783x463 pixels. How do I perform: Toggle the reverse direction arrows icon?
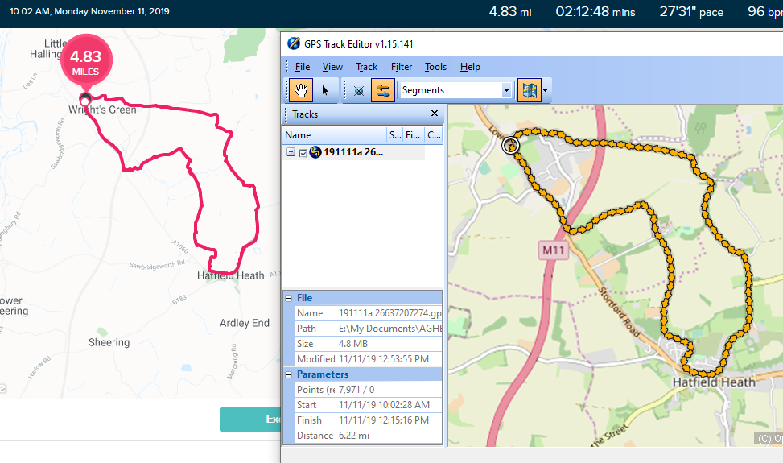click(383, 90)
